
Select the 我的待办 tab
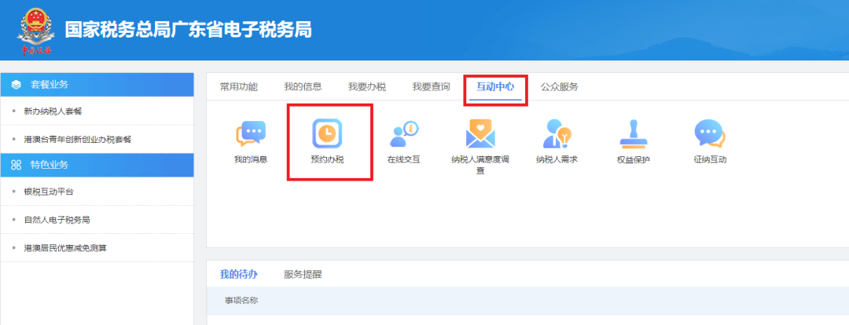(x=239, y=274)
